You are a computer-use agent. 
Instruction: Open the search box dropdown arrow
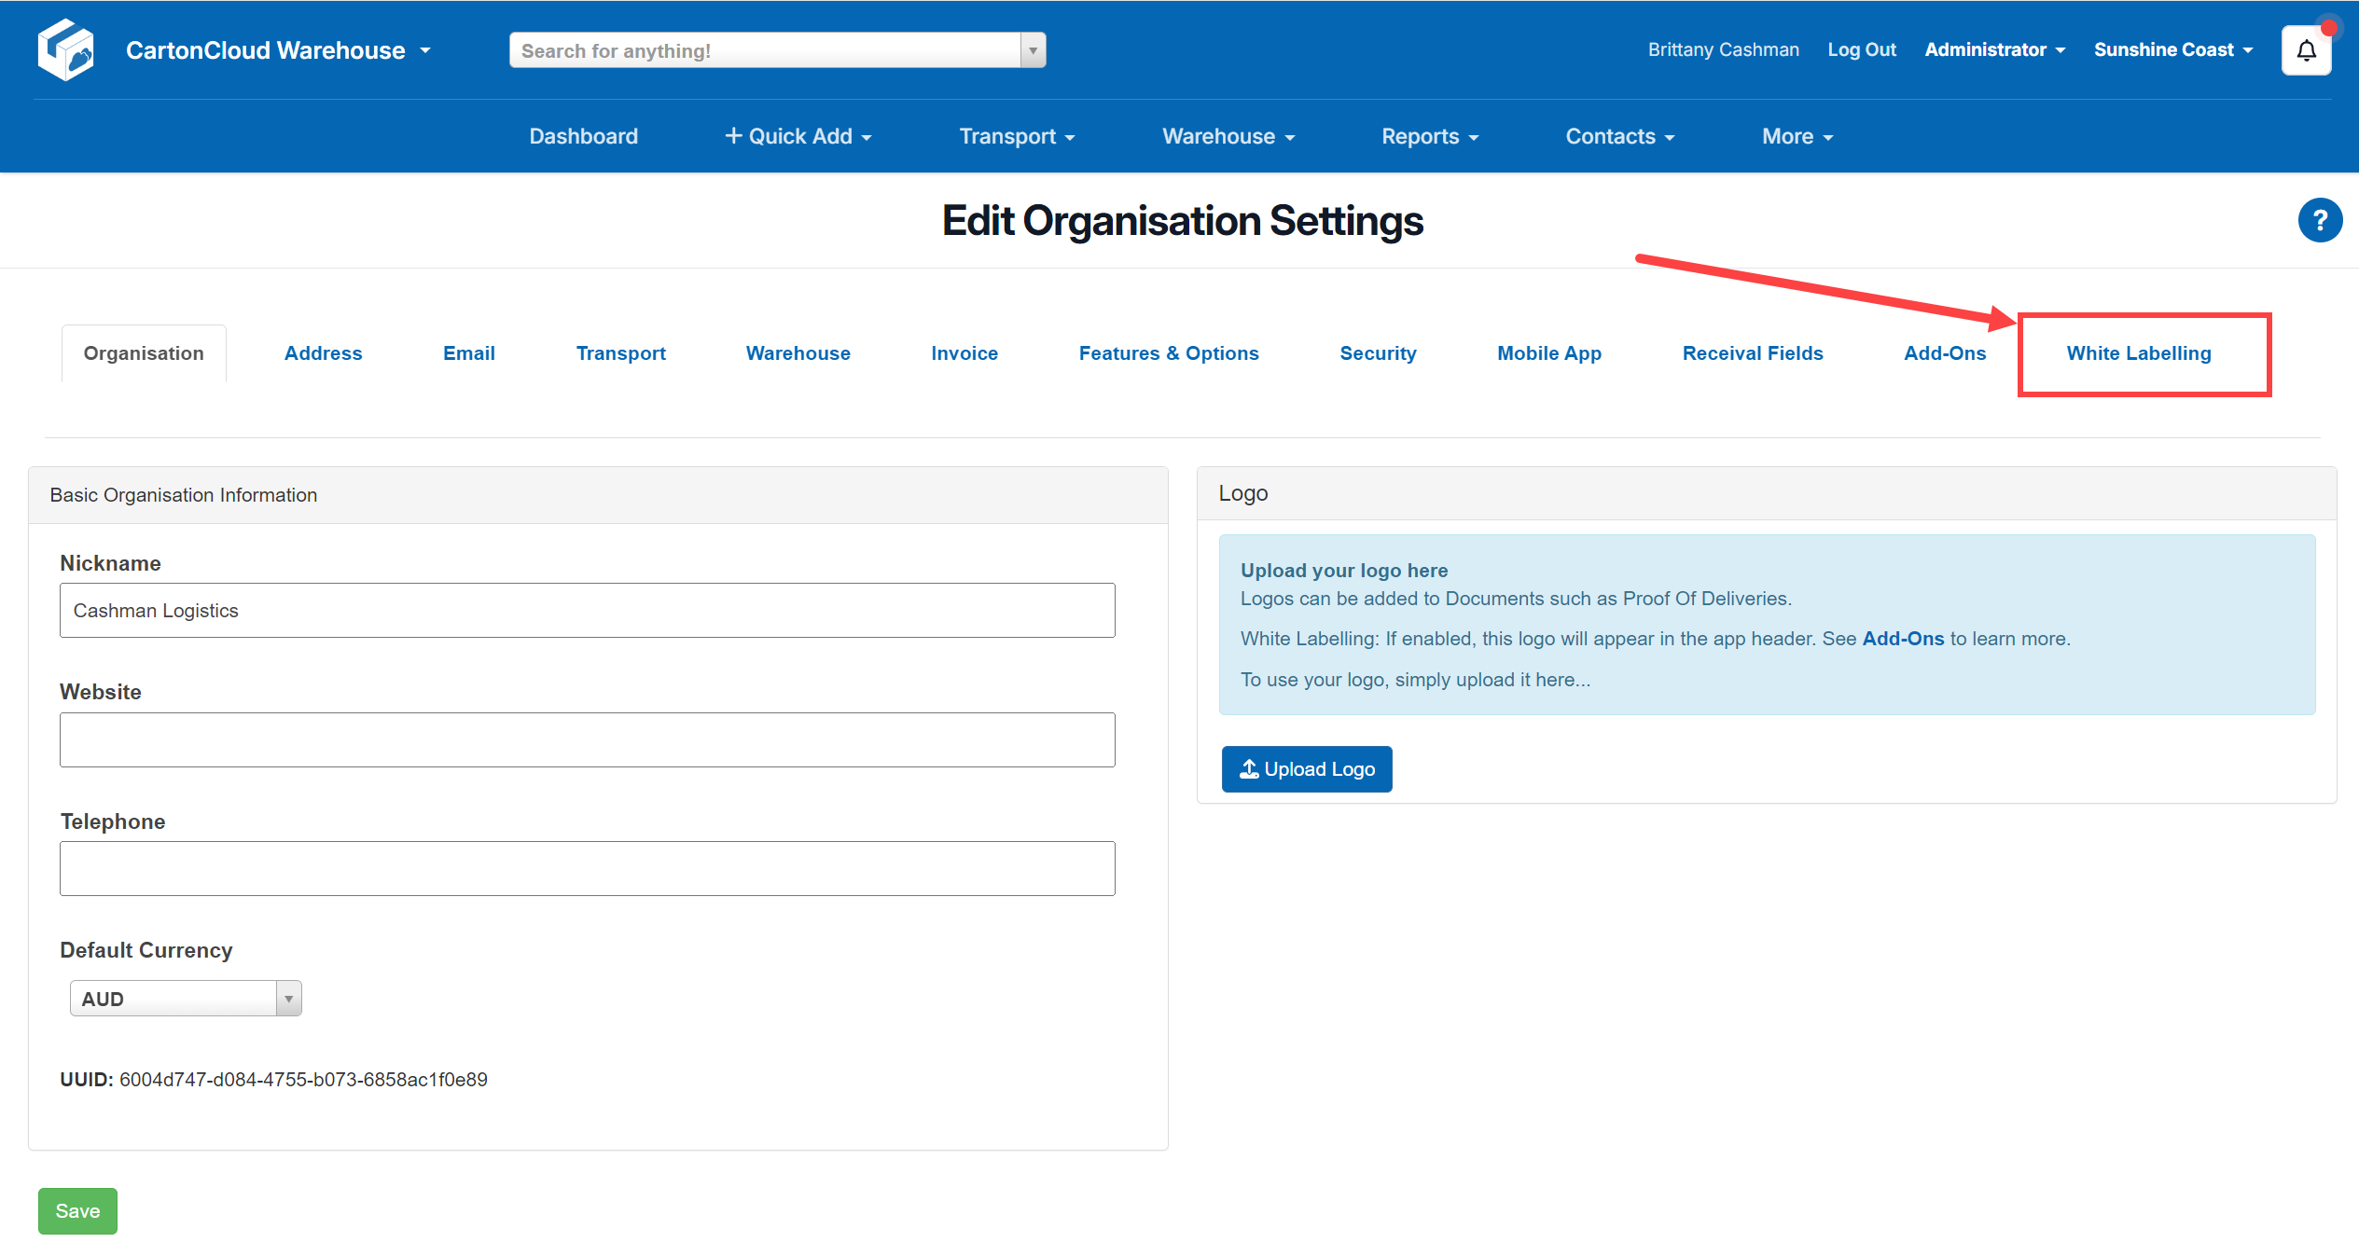click(1032, 49)
